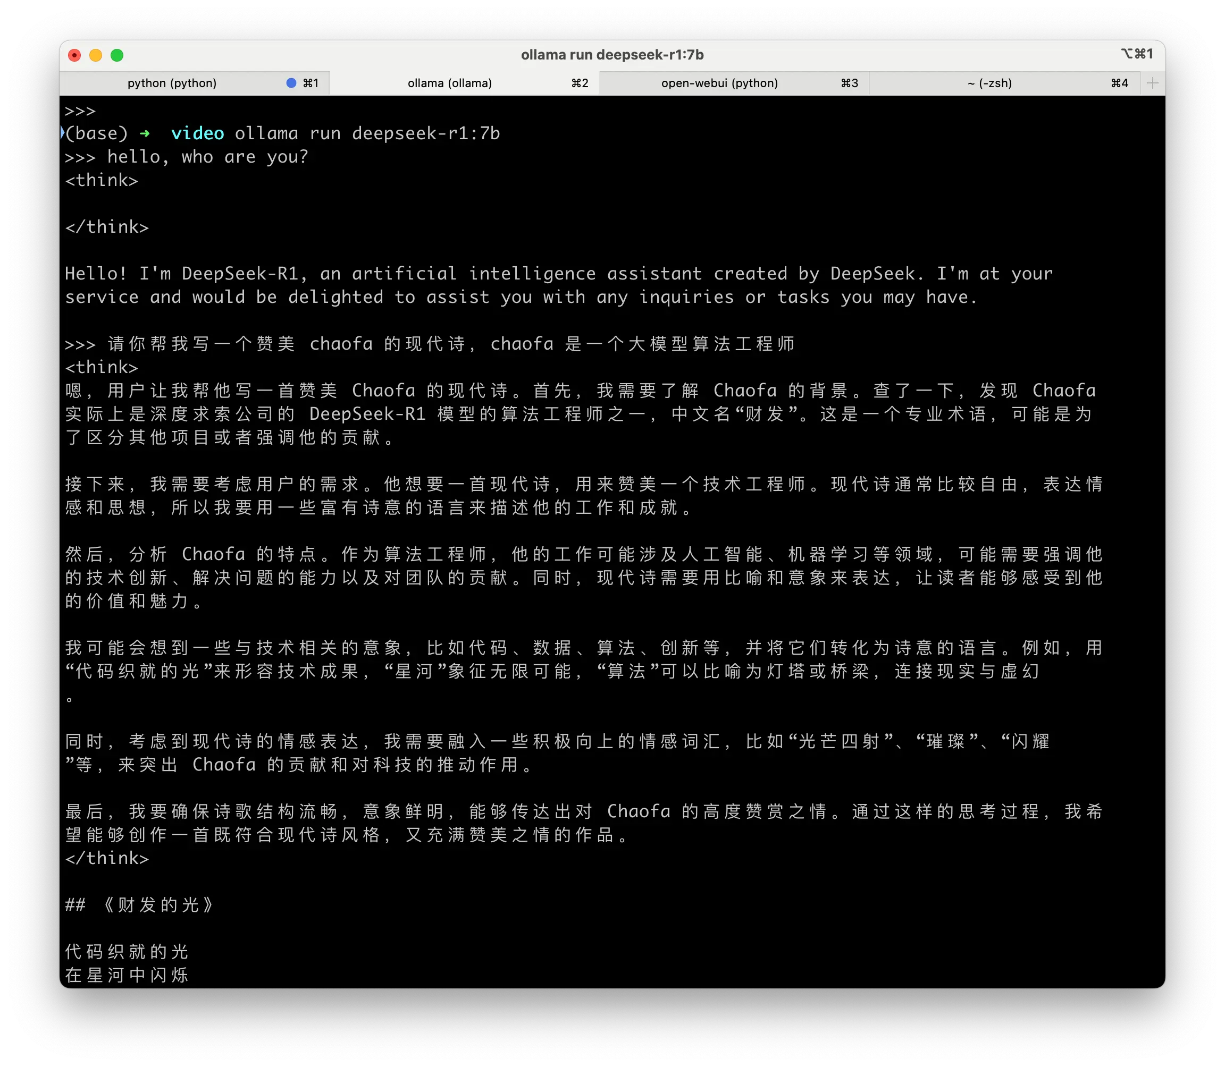
Task: Click the red close traffic light
Action: [x=74, y=55]
